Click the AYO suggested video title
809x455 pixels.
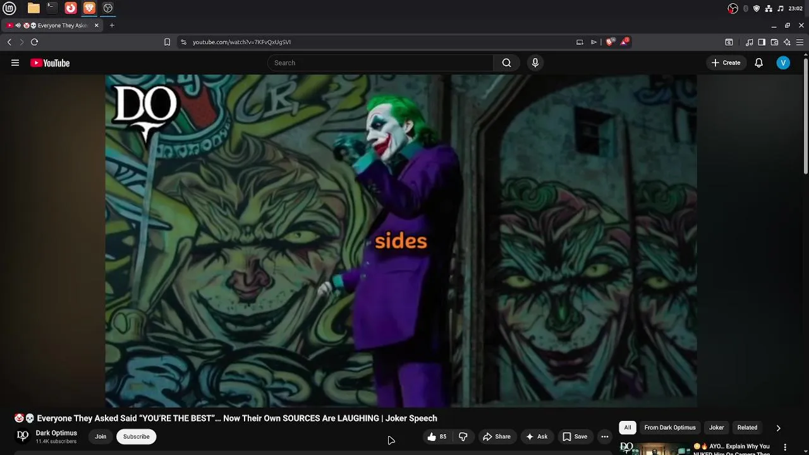733,449
